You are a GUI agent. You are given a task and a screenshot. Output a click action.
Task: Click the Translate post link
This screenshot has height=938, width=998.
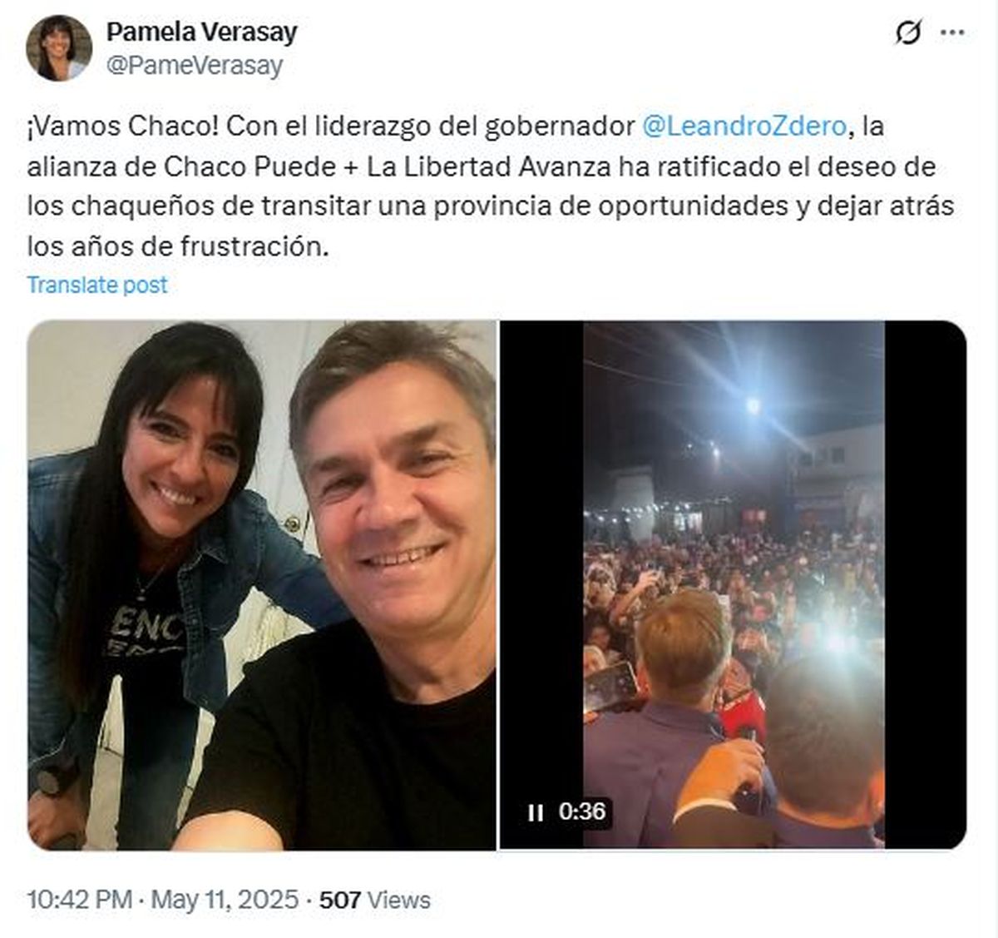(97, 285)
